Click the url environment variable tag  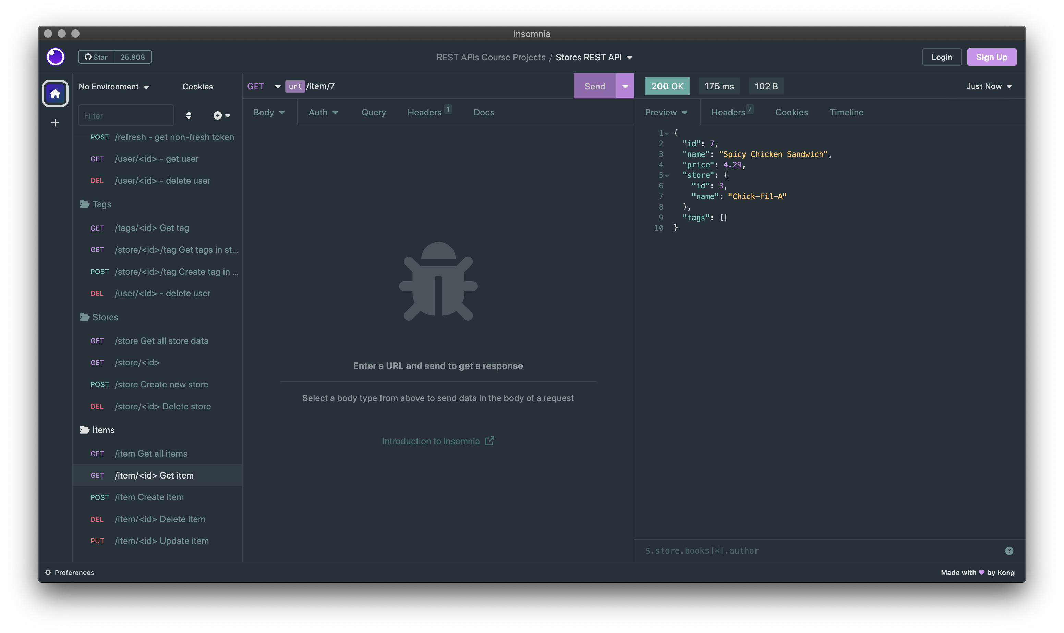(295, 86)
